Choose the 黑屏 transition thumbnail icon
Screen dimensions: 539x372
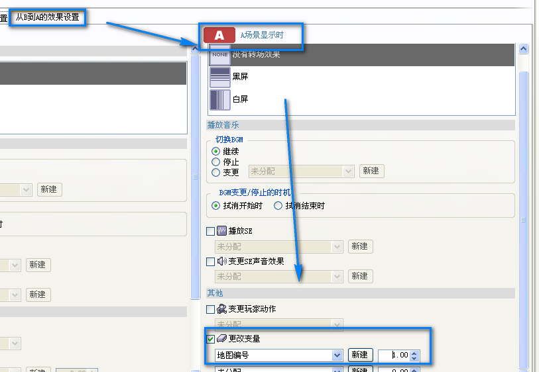click(x=220, y=77)
